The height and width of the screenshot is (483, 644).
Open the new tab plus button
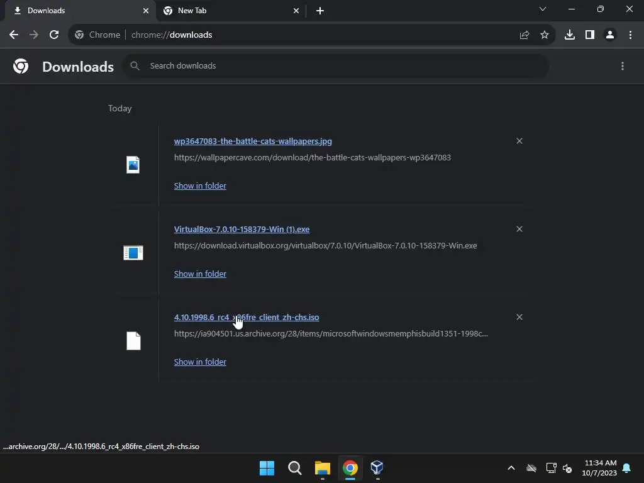[320, 11]
